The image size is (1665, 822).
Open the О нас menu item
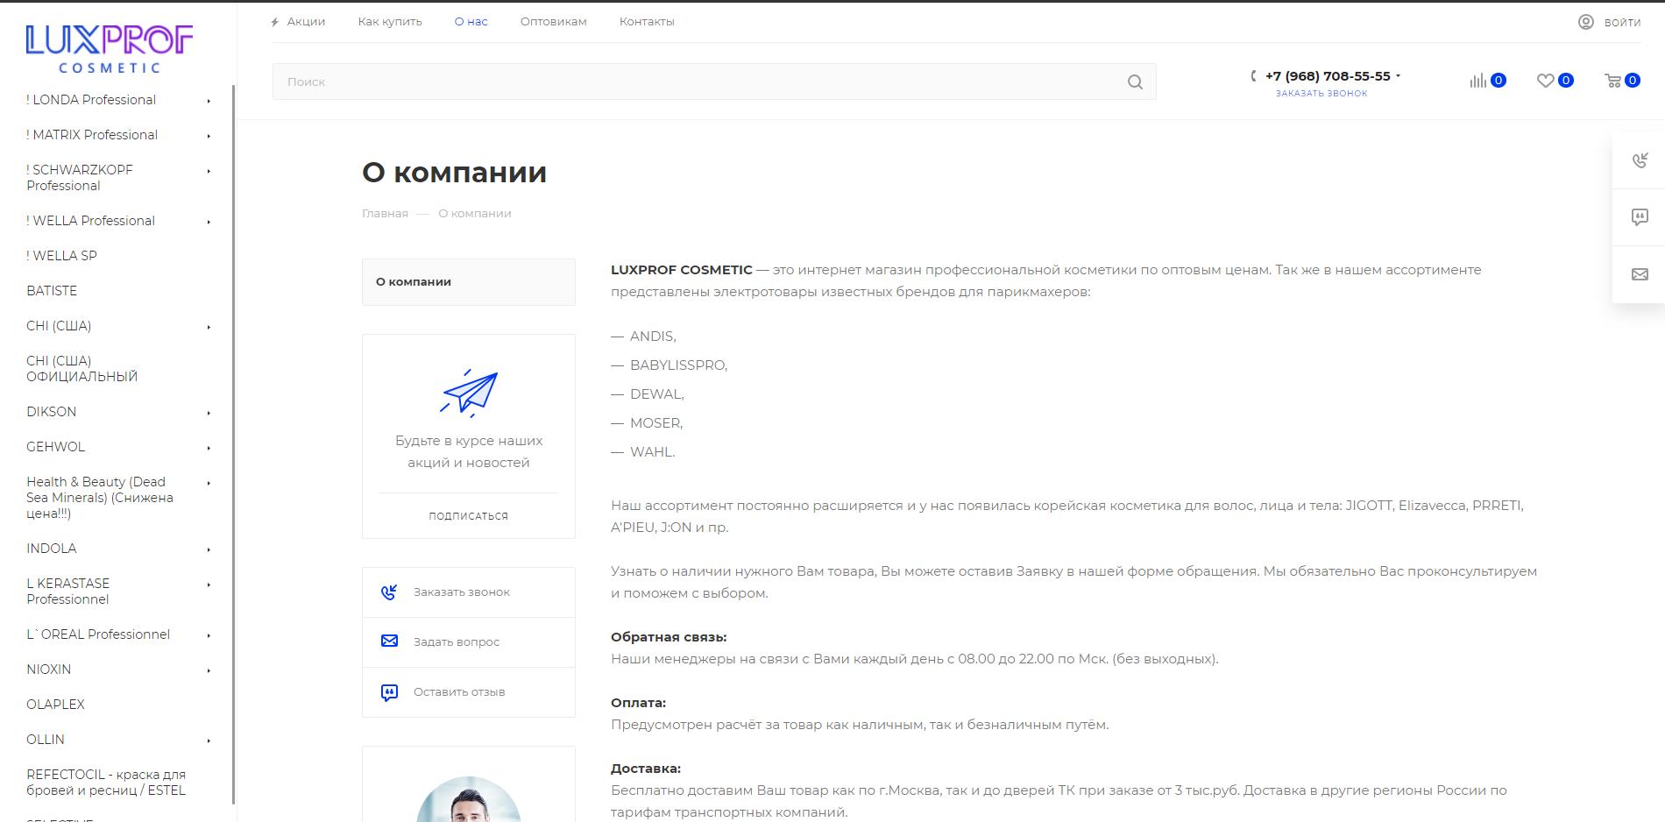click(471, 22)
